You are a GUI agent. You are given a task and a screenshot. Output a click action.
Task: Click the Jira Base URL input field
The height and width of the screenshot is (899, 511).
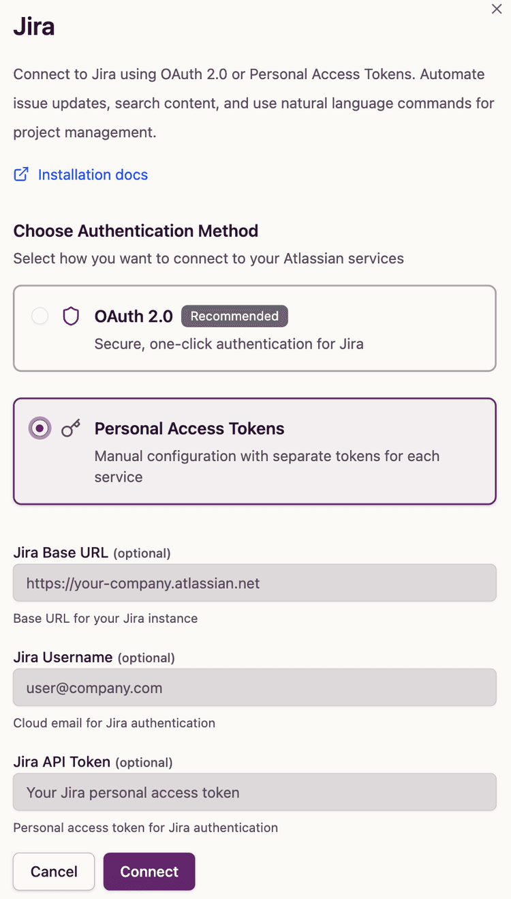pyautogui.click(x=254, y=583)
